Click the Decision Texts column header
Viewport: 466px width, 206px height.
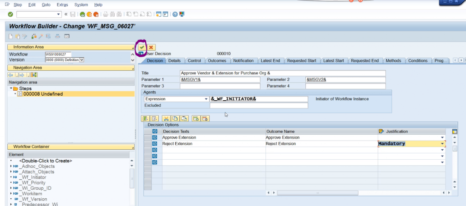tap(214, 131)
